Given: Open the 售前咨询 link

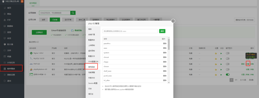Looking at the screenshot, I should tap(76, 30).
